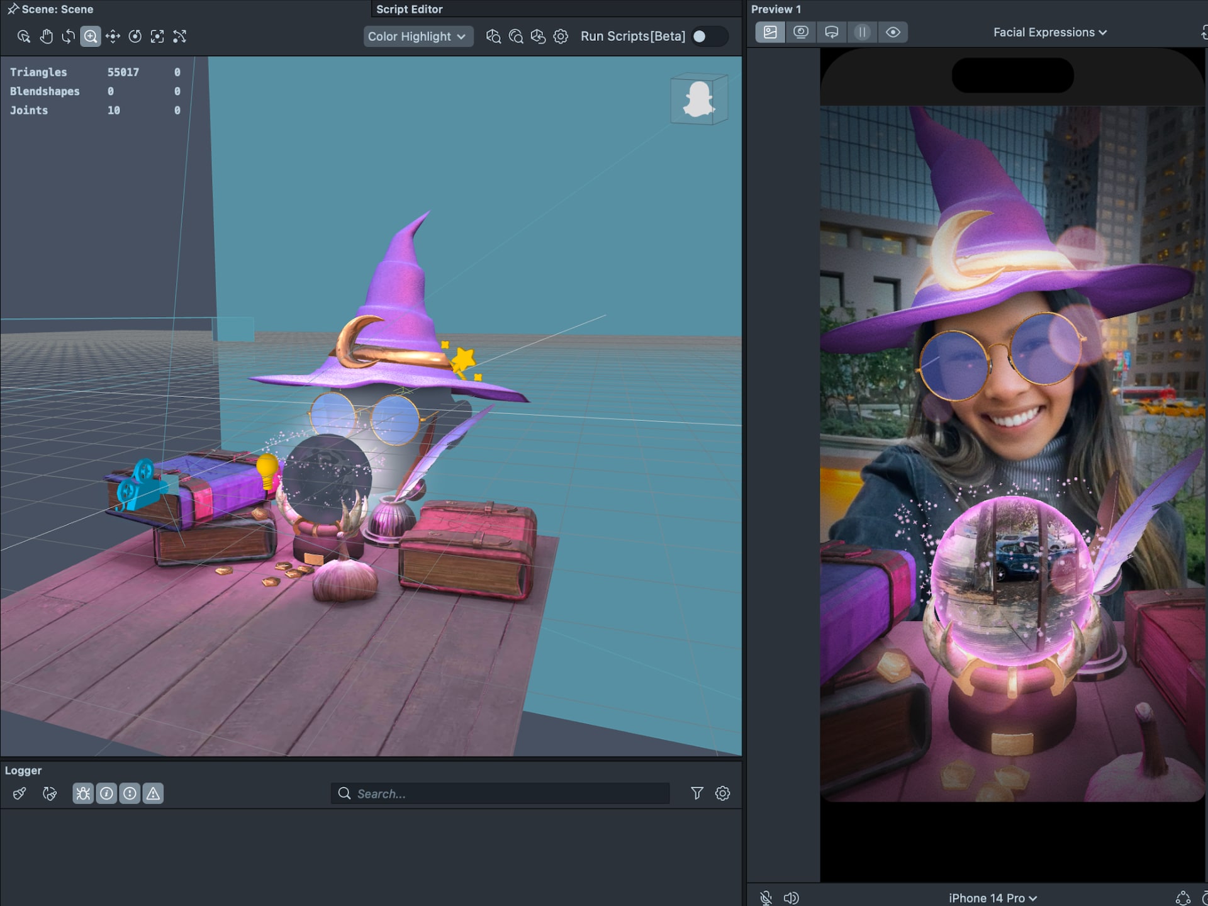This screenshot has height=906, width=1208.
Task: Select the hand pan tool
Action: (46, 36)
